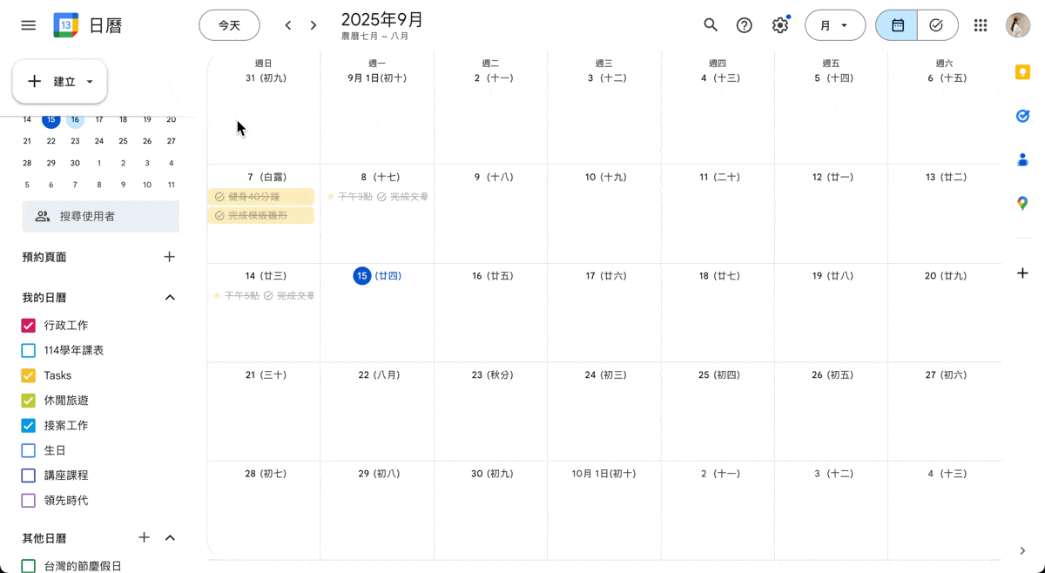The width and height of the screenshot is (1045, 573).
Task: Open Google Tasks side panel icon
Action: tap(1022, 116)
